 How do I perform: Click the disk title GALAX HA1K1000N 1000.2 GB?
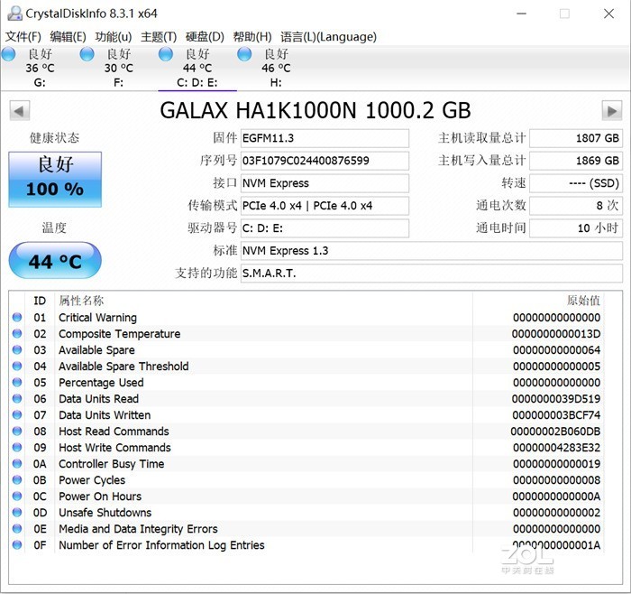pyautogui.click(x=315, y=110)
